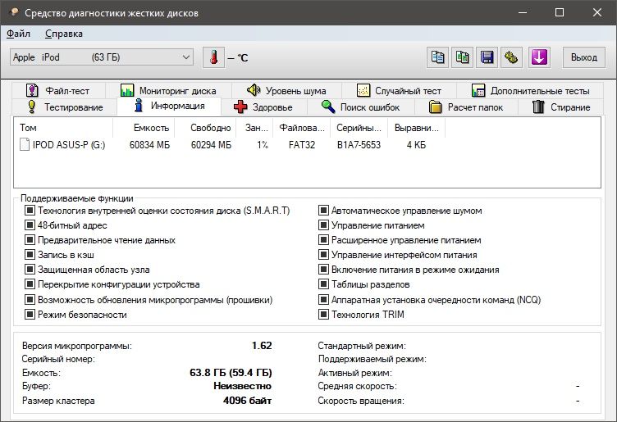Screen dimensions: 617x422
Task: Open the Стирание tab
Action: (x=561, y=107)
